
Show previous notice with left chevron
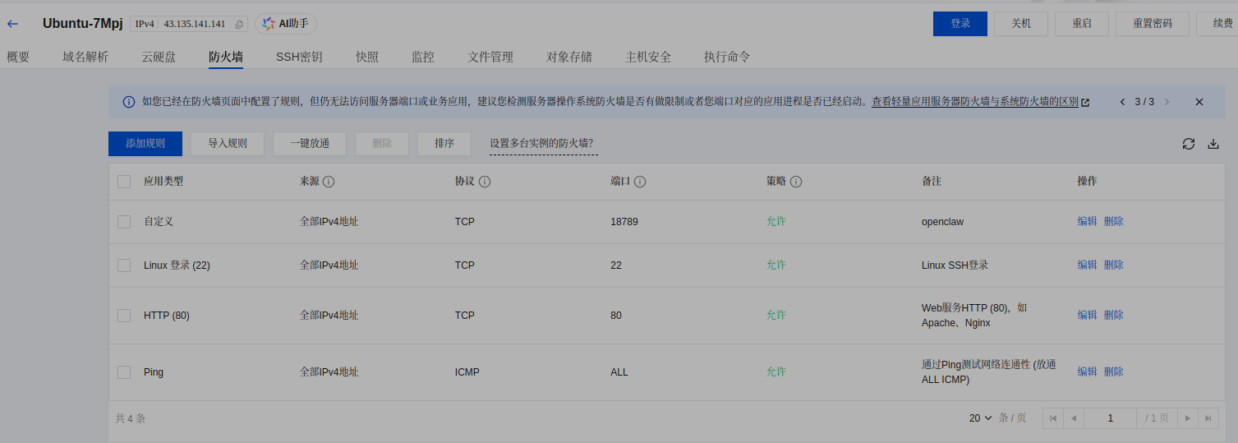click(x=1123, y=102)
